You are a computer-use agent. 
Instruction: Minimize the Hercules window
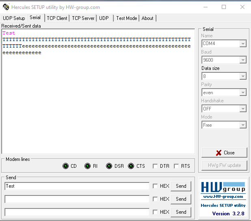click(206, 7)
